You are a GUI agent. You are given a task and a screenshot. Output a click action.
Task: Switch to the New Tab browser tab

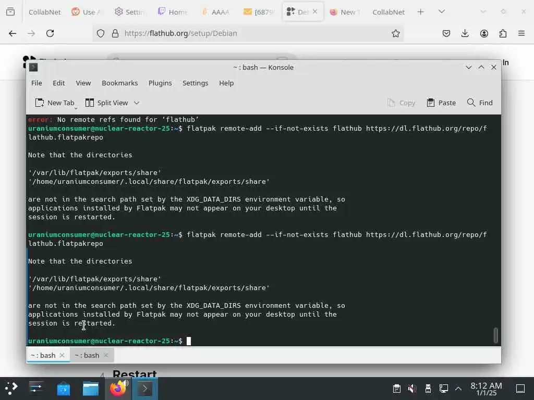tap(344, 12)
